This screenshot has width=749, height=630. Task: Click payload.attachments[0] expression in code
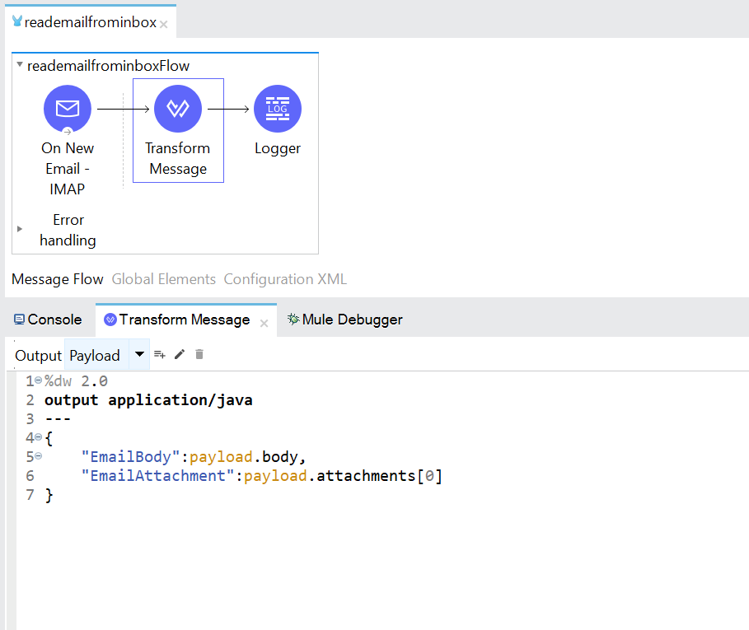coord(343,476)
